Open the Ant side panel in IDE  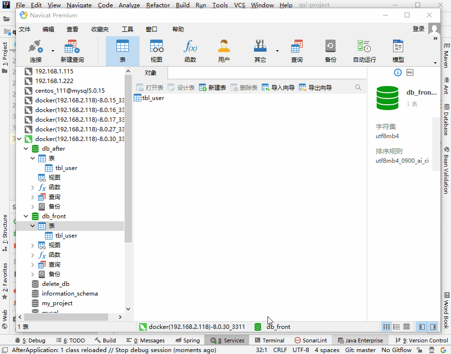coord(446,85)
